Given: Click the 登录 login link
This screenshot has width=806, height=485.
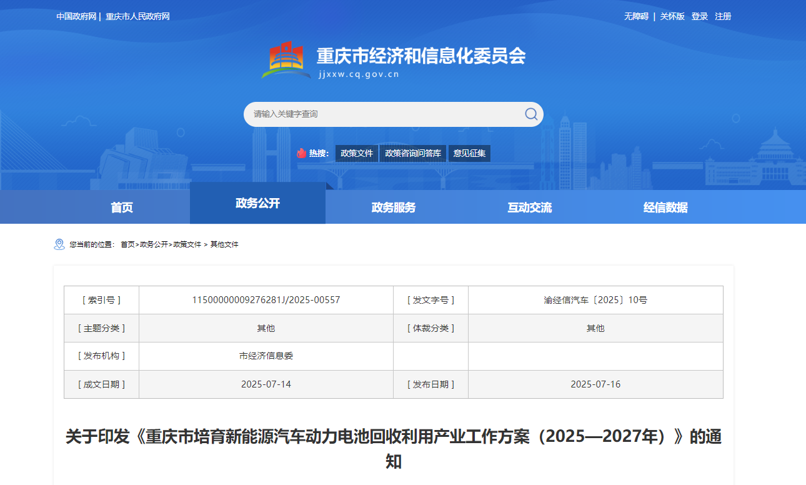Looking at the screenshot, I should (x=699, y=16).
